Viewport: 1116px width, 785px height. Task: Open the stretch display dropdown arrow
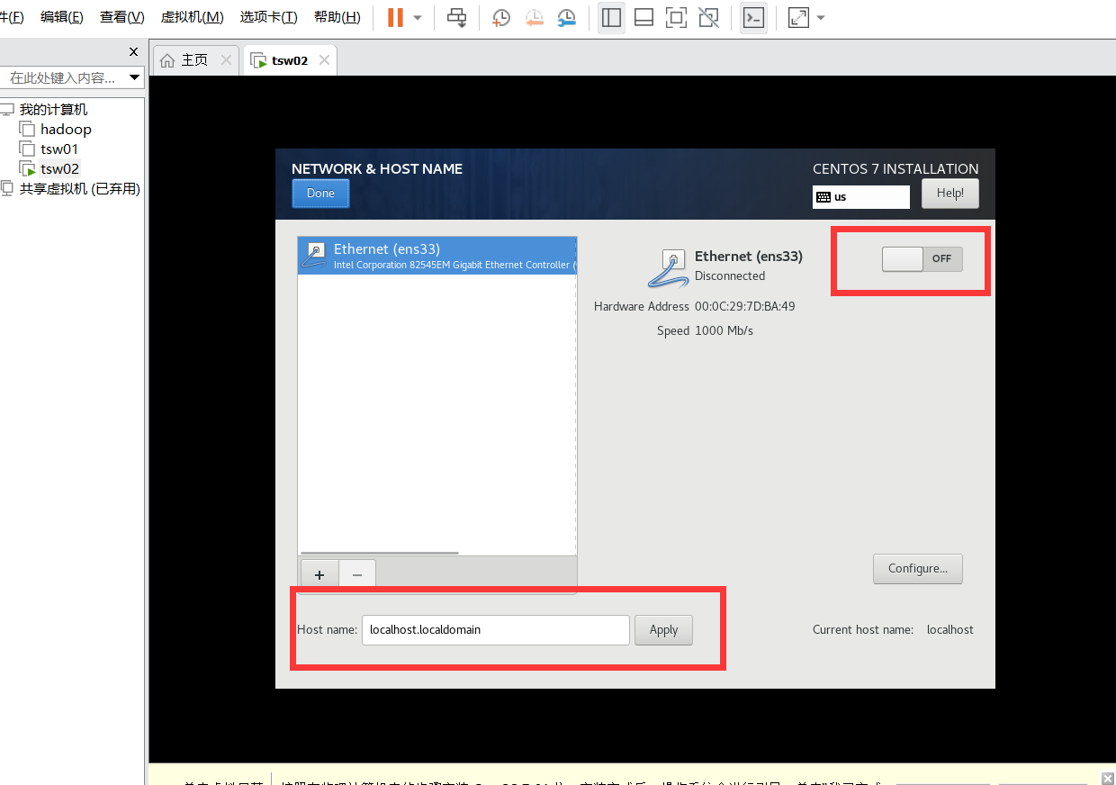coord(821,18)
